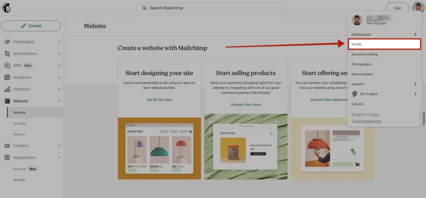Click the Help button
This screenshot has width=426, height=198.
pyautogui.click(x=397, y=8)
